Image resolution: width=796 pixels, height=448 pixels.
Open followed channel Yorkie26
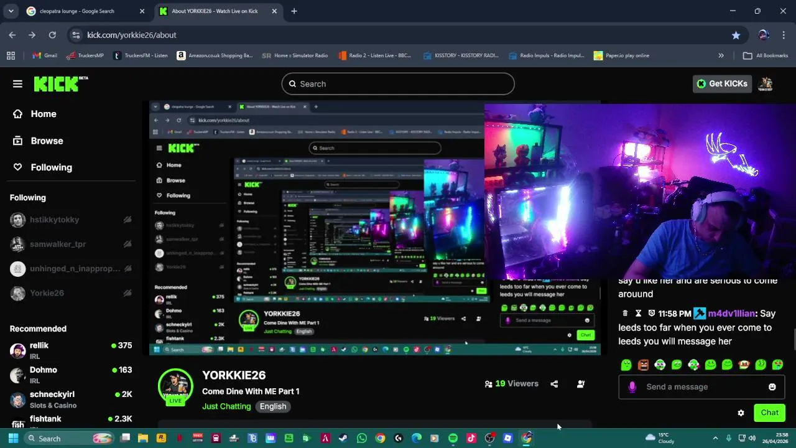(47, 293)
